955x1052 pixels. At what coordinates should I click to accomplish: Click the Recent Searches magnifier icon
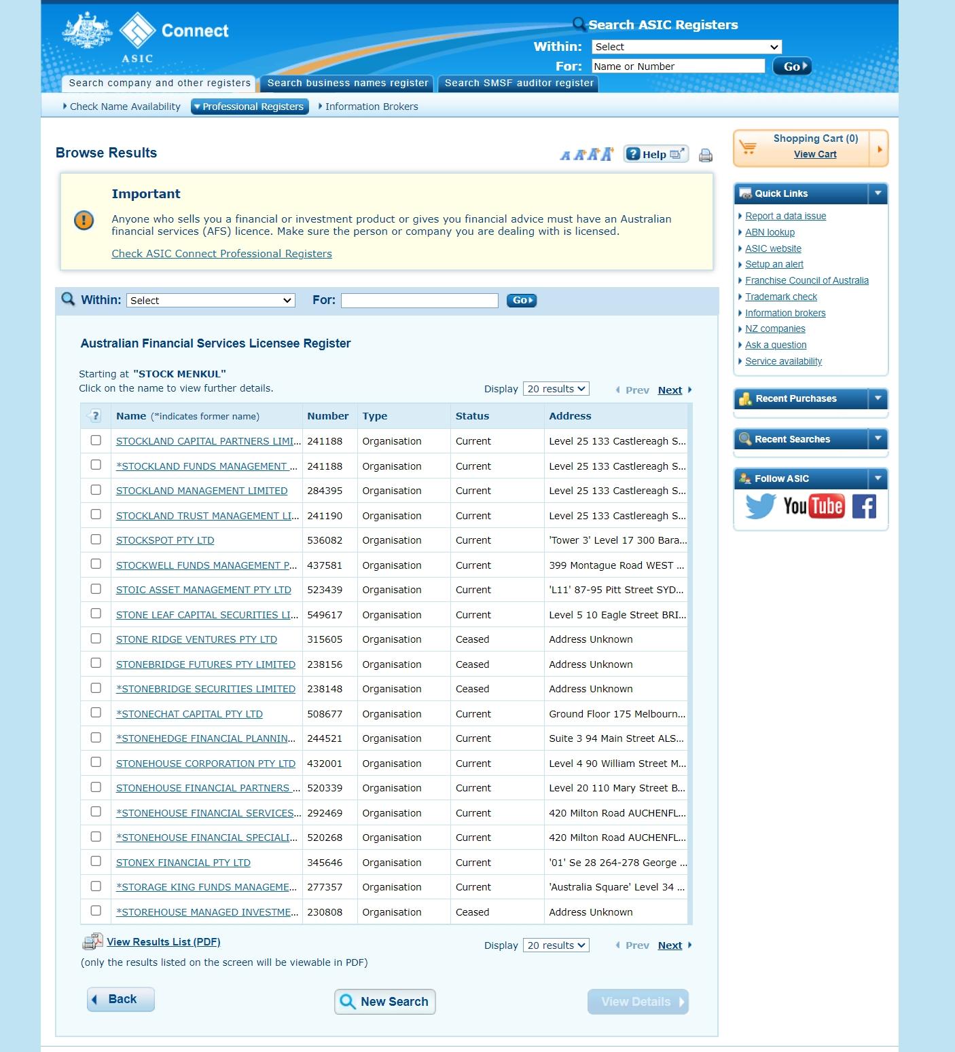tap(745, 439)
